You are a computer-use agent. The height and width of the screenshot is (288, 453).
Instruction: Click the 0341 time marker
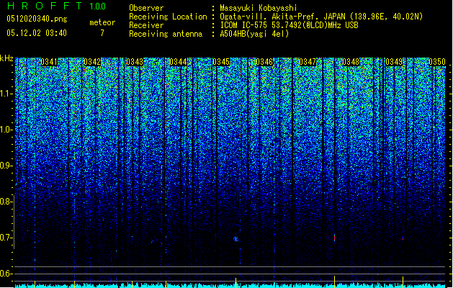point(49,62)
